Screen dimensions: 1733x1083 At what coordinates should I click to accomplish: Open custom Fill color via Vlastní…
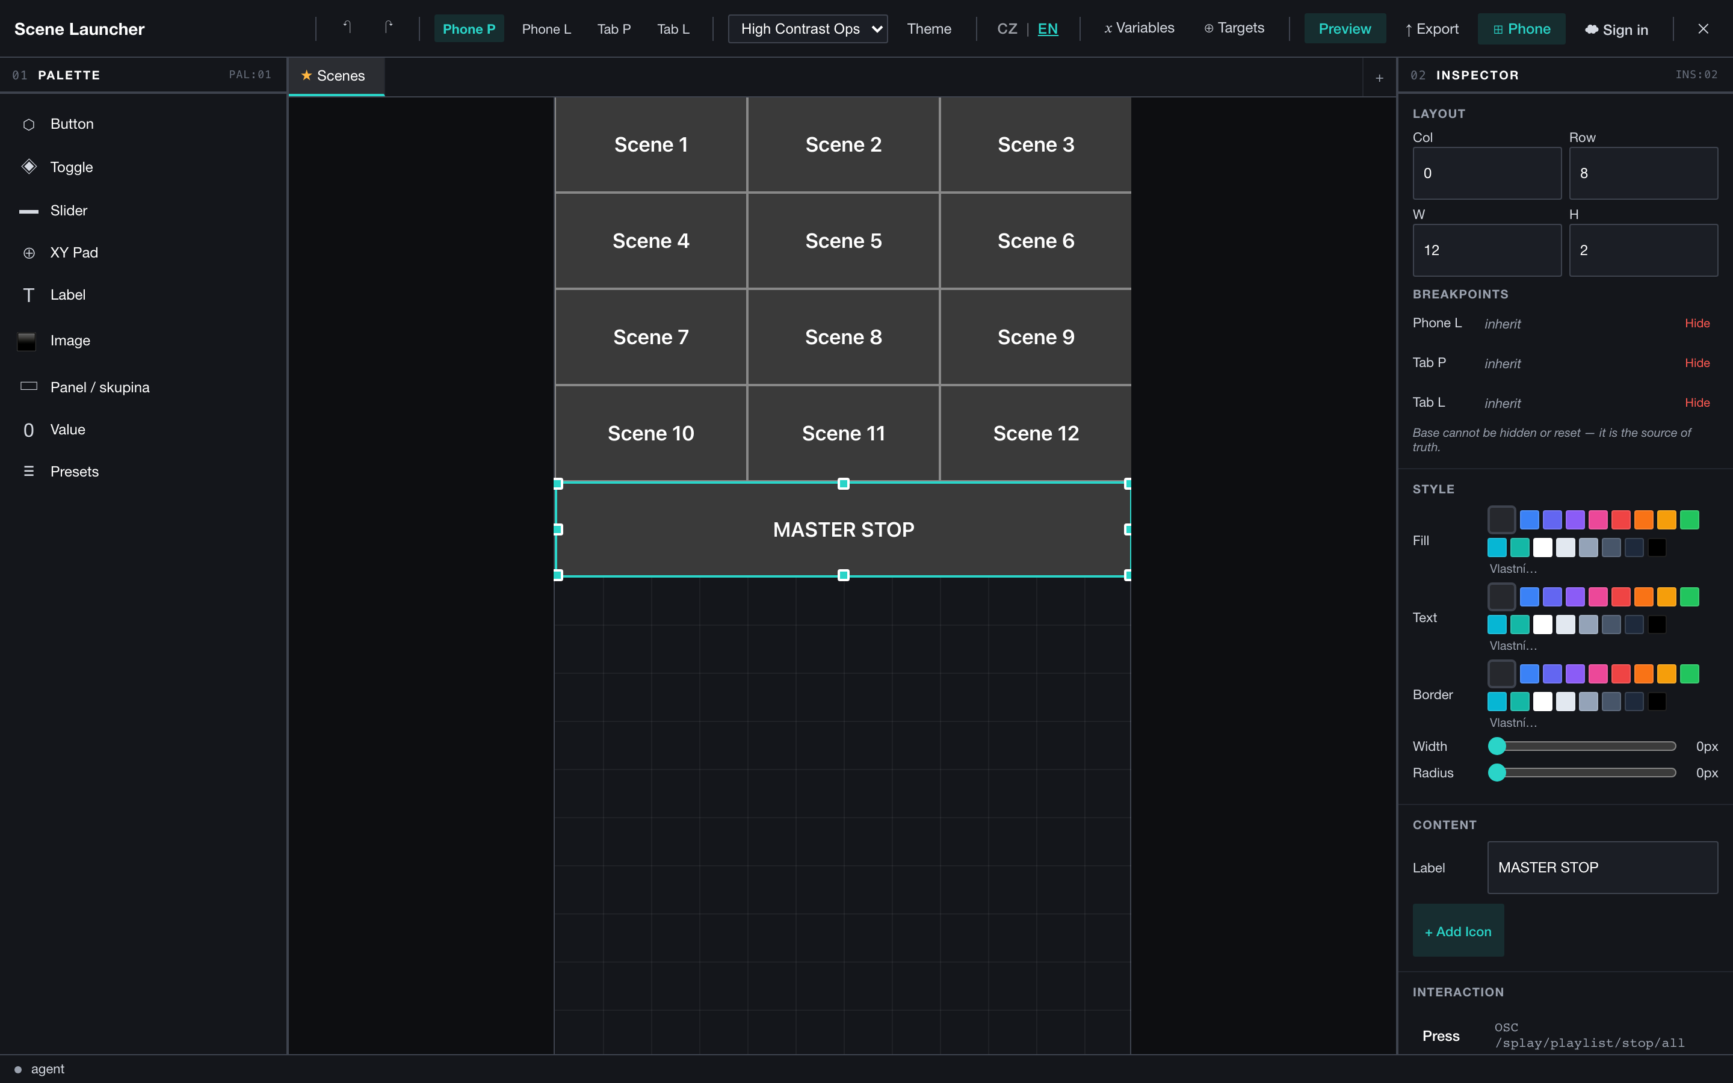pyautogui.click(x=1512, y=569)
